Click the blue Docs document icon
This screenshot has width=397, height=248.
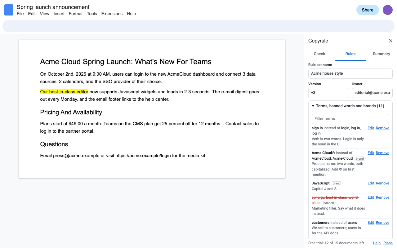(9, 10)
